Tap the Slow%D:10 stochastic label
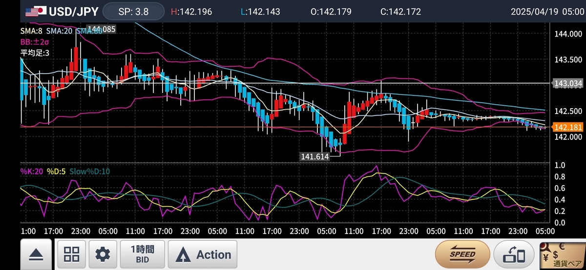Viewport: 586px width, 270px height. (90, 171)
